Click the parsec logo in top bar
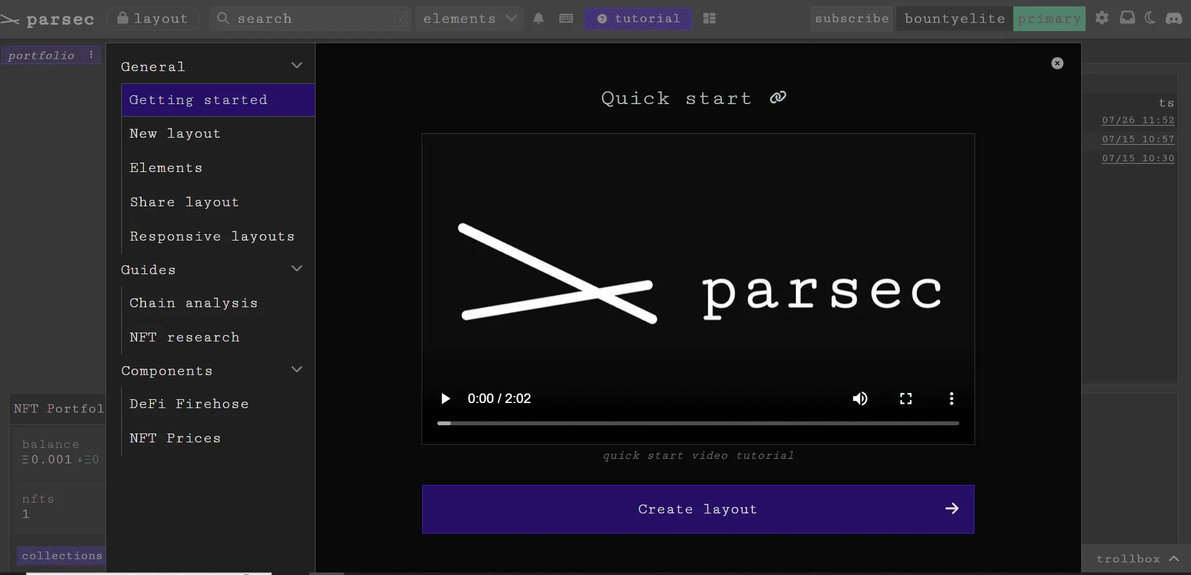 click(x=48, y=19)
